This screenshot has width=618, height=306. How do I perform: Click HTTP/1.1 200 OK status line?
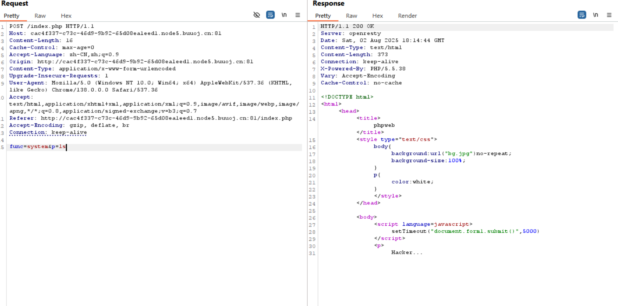[347, 26]
